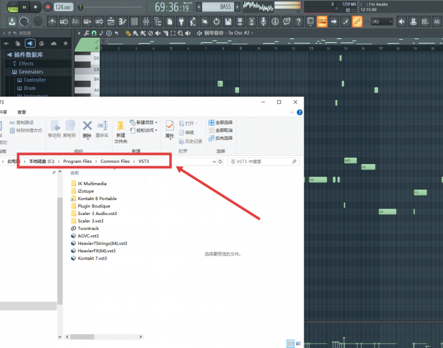Click the muted speaker icon on far right toolbar
Image resolution: width=443 pixels, height=348 pixels.
[x=402, y=22]
